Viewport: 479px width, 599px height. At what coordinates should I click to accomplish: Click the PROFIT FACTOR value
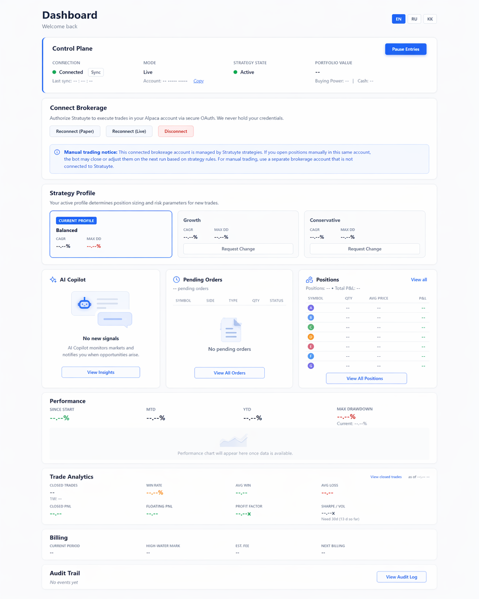point(243,514)
